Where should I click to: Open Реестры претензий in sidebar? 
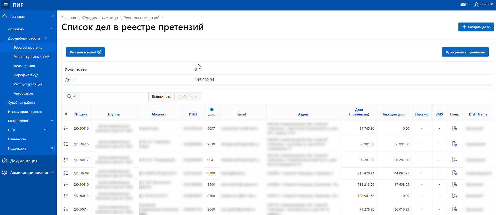[28, 47]
